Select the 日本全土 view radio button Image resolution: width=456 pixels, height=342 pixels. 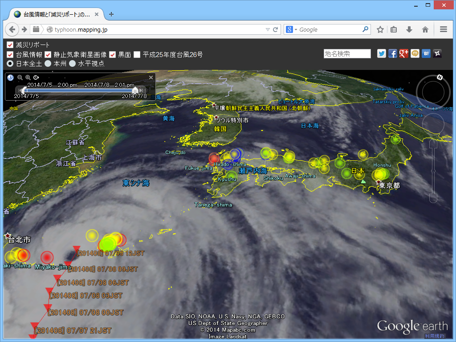pyautogui.click(x=10, y=63)
